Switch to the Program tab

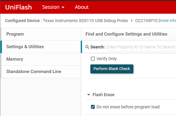[15, 34]
